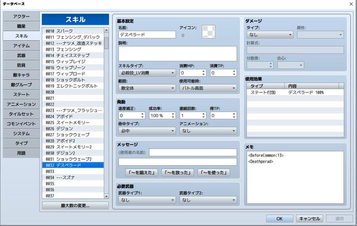Decrease 得TP with the down arrow
357x226 pixels.
(x=234, y=117)
